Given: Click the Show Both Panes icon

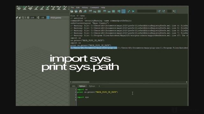Looking at the screenshot, I should 113,11.
